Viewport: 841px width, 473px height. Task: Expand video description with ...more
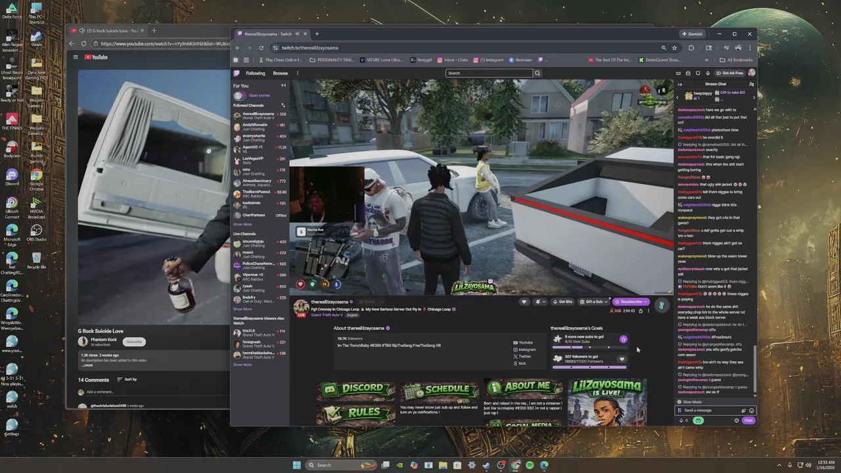(x=87, y=365)
